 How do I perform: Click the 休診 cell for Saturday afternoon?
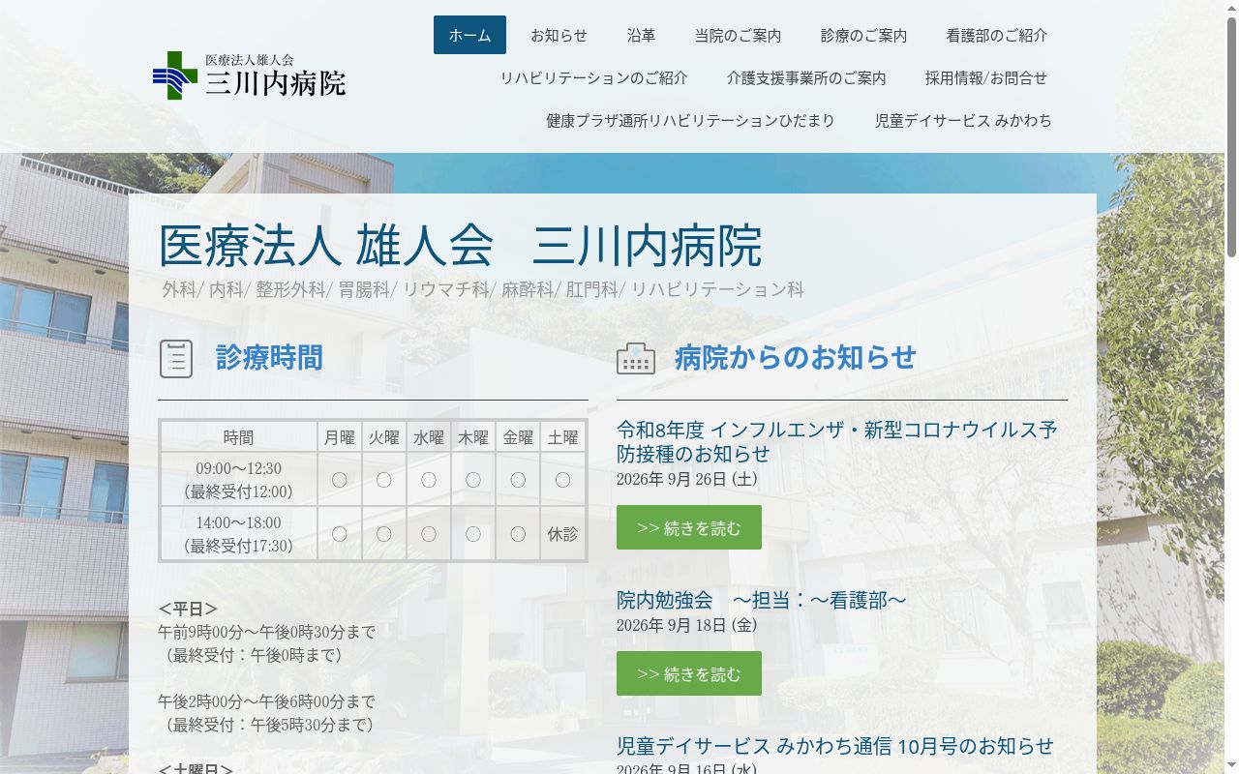pyautogui.click(x=562, y=534)
